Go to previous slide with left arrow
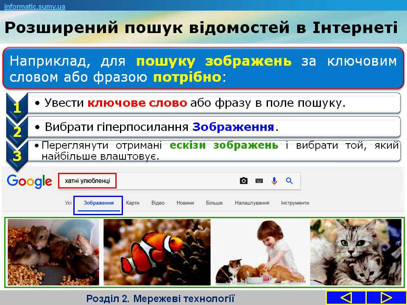407x305 pixels. 346,298
